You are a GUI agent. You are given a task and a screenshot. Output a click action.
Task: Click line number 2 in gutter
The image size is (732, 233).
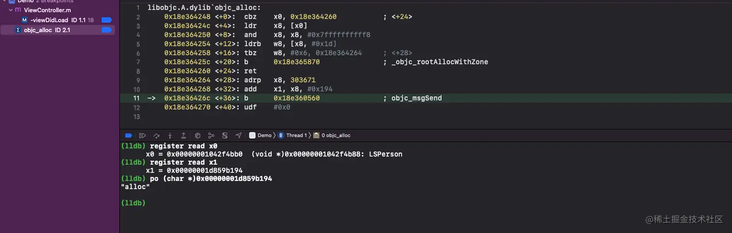[x=137, y=17]
